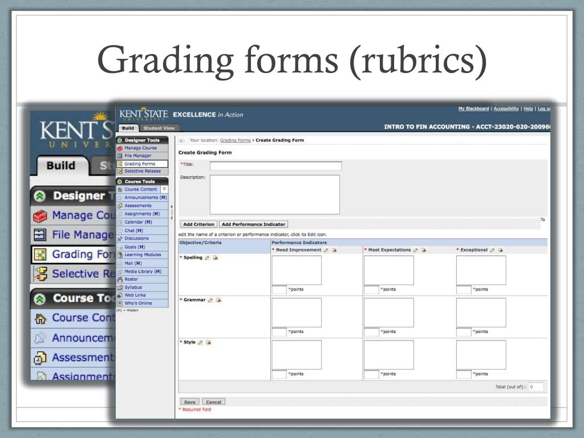This screenshot has width=584, height=438.
Task: Edit the Exceptional indicator name
Action: tap(492, 250)
